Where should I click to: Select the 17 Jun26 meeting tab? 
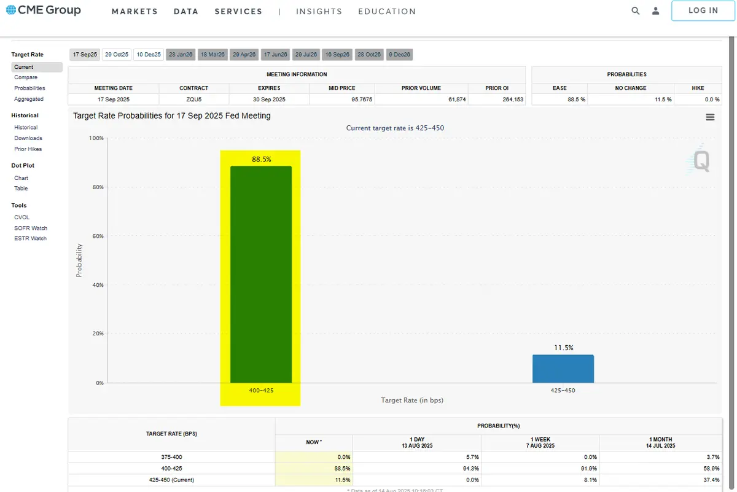(276, 55)
